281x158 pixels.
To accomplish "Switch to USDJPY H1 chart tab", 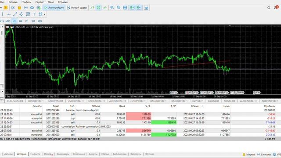I will coord(56,101).
